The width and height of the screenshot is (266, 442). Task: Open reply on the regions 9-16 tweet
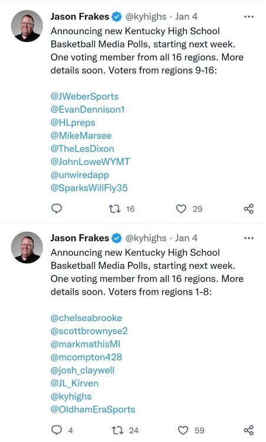(57, 209)
